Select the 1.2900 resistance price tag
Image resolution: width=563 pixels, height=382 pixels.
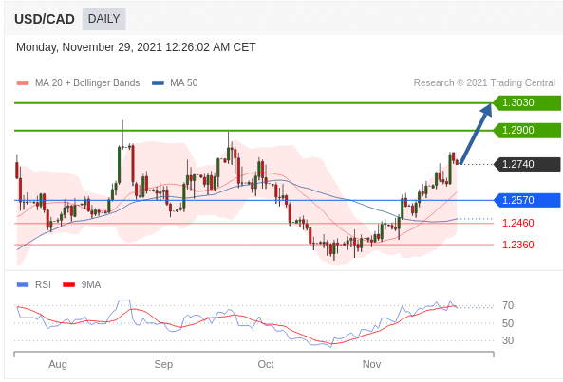(527, 130)
